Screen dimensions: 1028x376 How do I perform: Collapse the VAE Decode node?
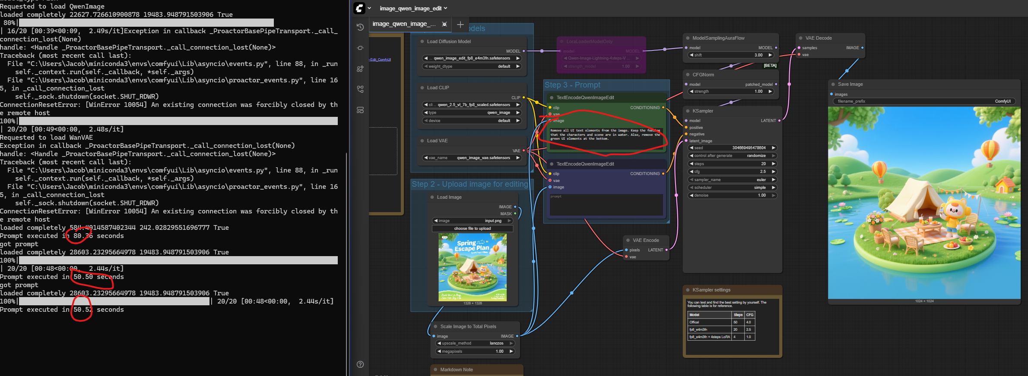point(801,38)
